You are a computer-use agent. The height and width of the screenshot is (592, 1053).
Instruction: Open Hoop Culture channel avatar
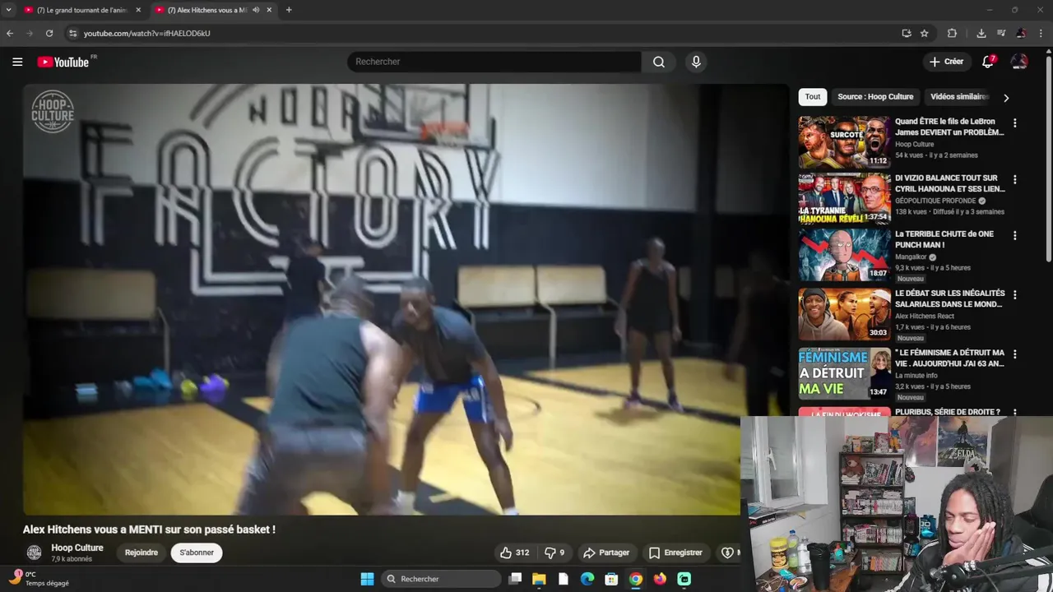[35, 553]
